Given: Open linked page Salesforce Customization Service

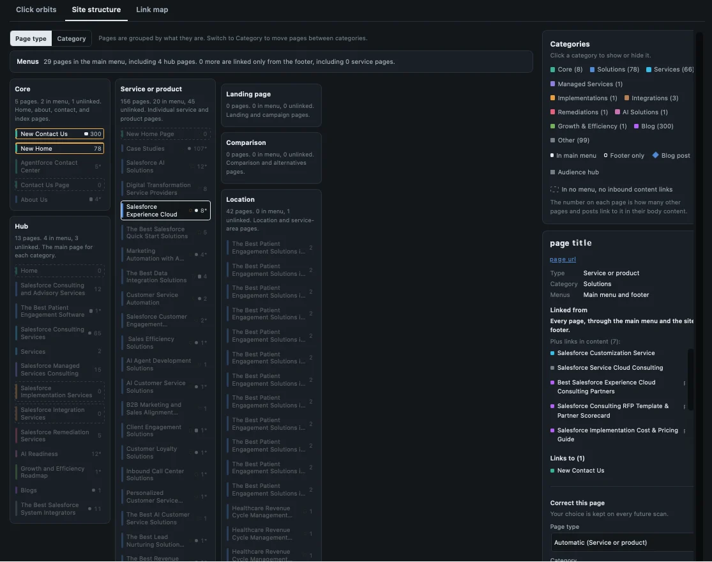Looking at the screenshot, I should coord(606,353).
